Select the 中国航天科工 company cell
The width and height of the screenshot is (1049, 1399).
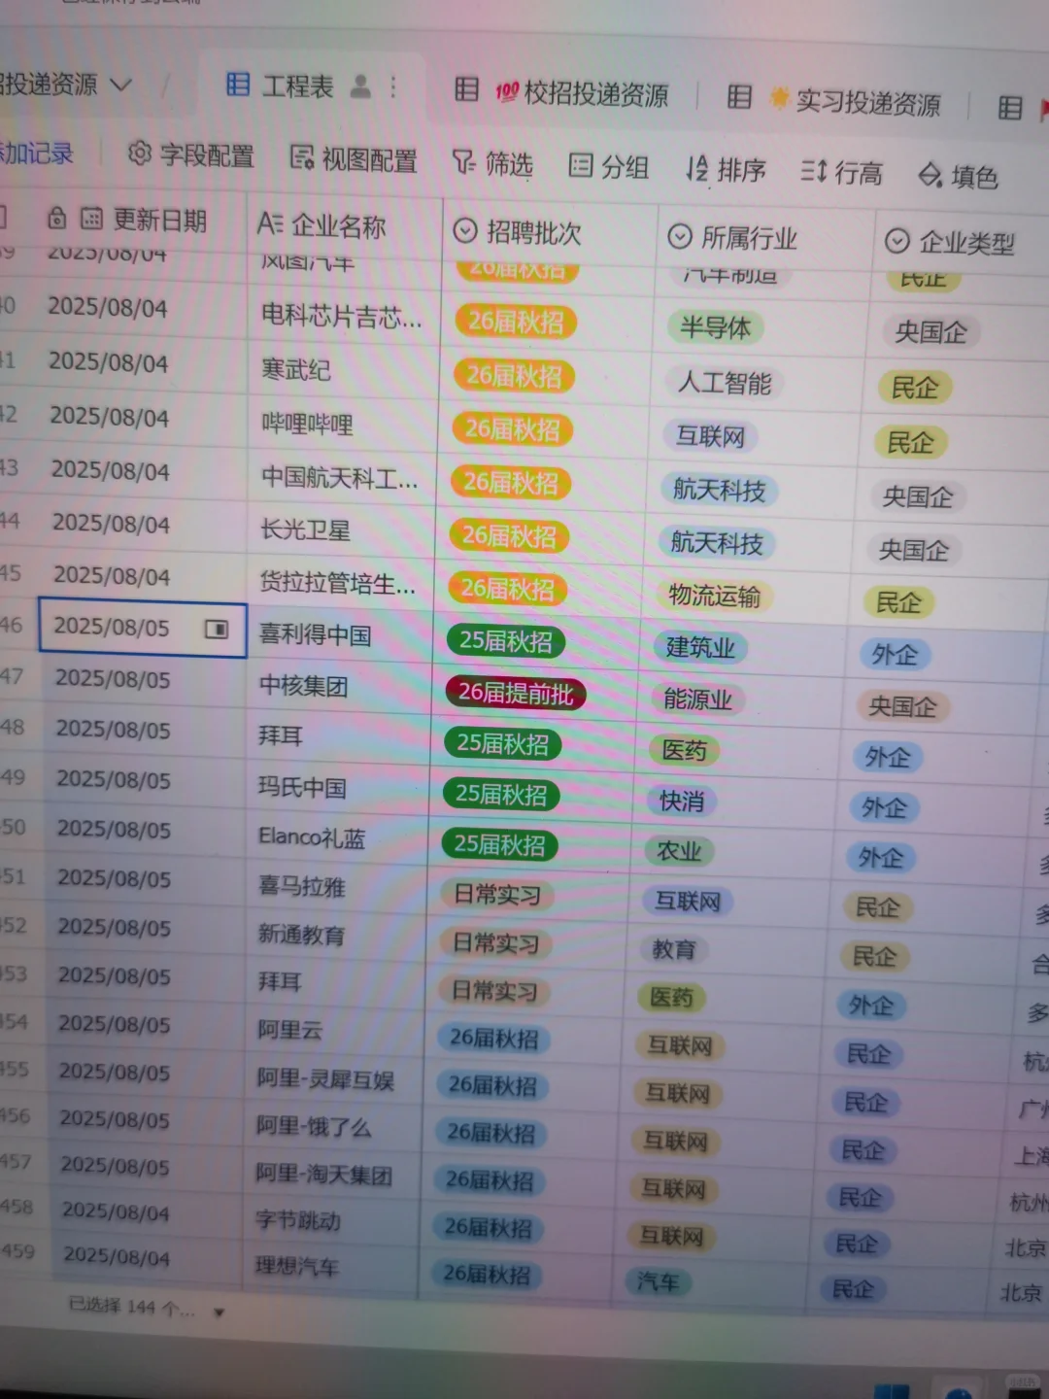[x=339, y=477]
